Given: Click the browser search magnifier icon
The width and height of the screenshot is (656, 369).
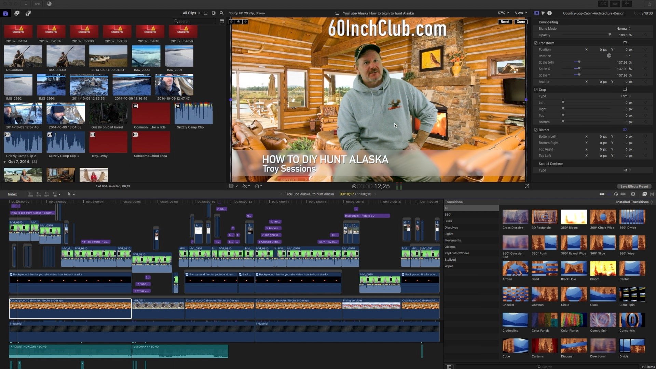Looking at the screenshot, I should [x=221, y=13].
